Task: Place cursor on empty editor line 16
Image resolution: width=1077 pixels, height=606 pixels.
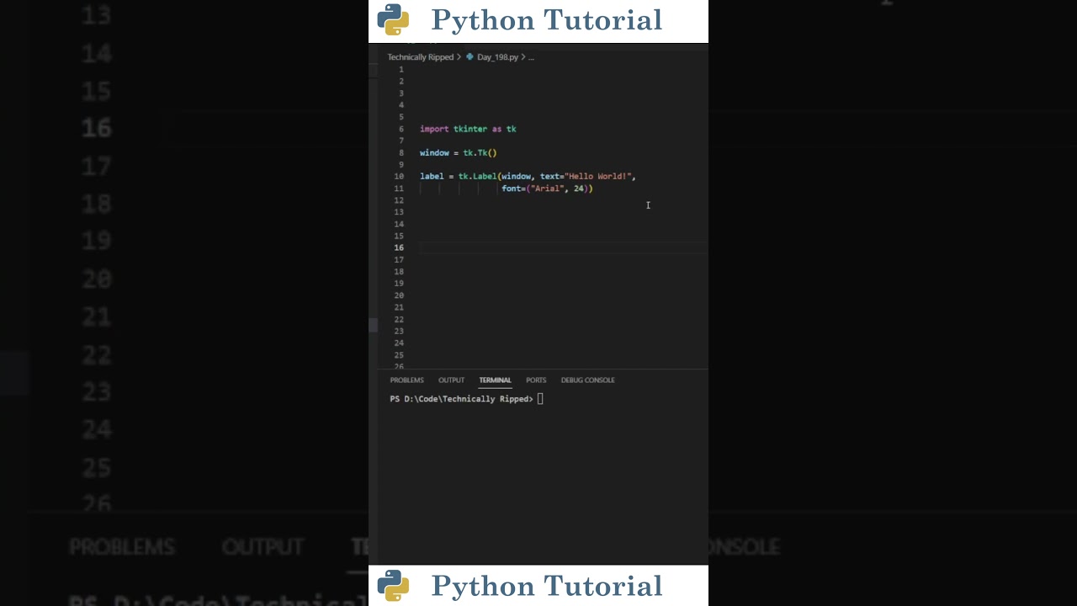Action: (x=564, y=247)
